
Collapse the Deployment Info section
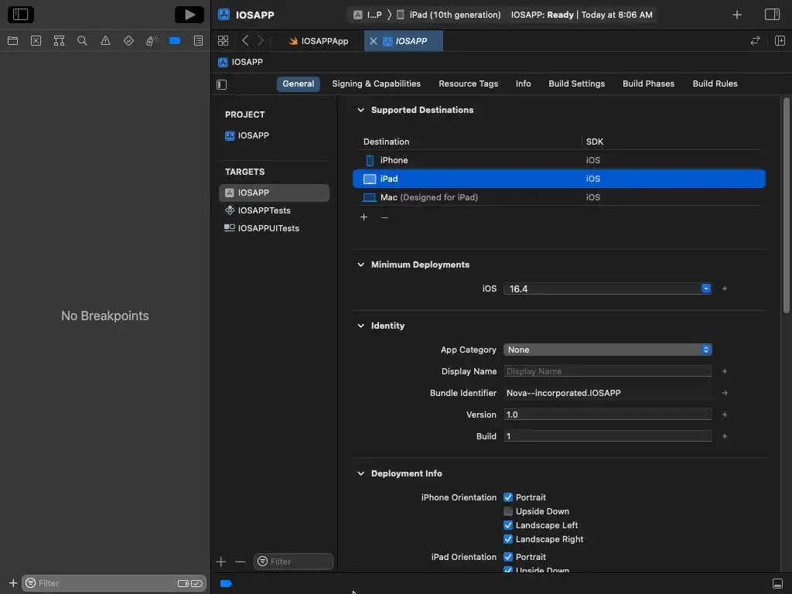(360, 473)
